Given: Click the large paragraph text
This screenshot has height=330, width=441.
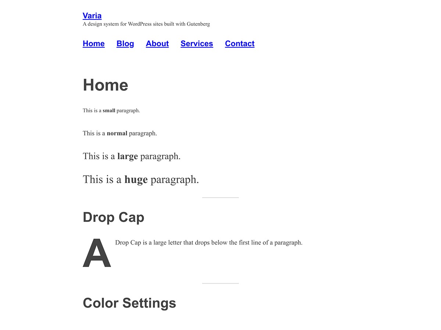Looking at the screenshot, I should tap(132, 156).
